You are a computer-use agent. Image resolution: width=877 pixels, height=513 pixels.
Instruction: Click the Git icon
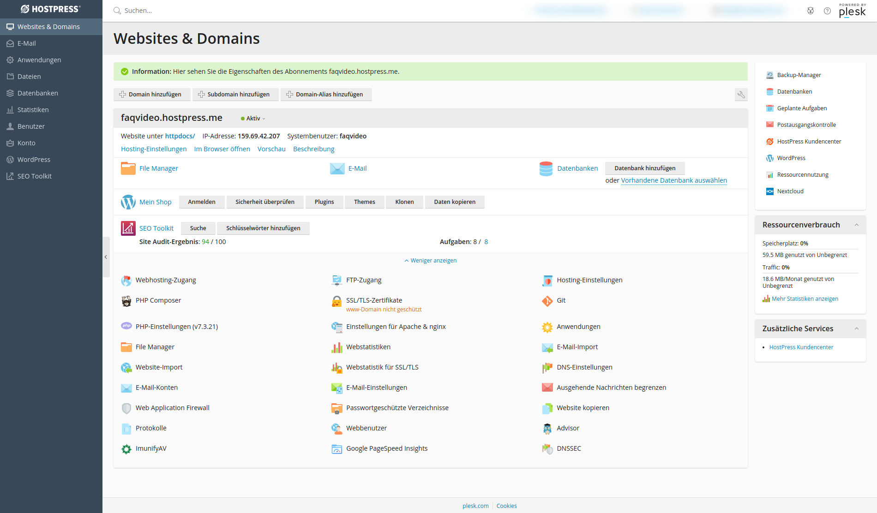(547, 301)
